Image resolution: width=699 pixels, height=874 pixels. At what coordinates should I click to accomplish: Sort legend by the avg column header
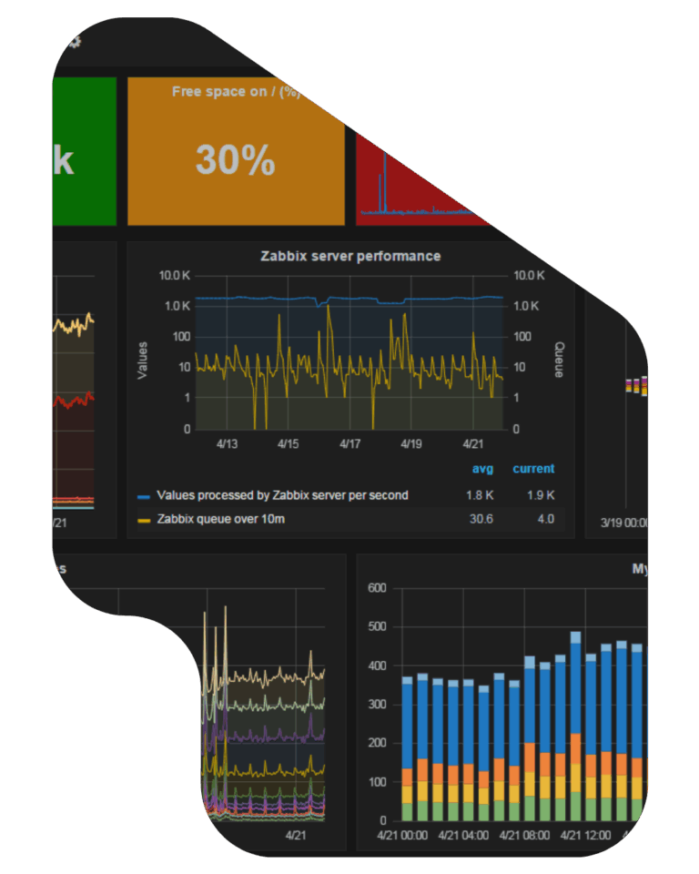[x=482, y=469]
